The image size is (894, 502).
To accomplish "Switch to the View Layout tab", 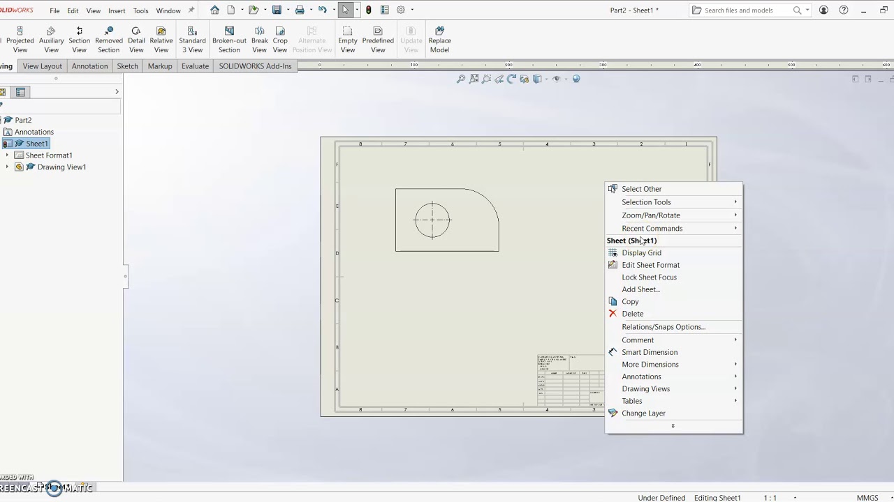I will pos(42,66).
